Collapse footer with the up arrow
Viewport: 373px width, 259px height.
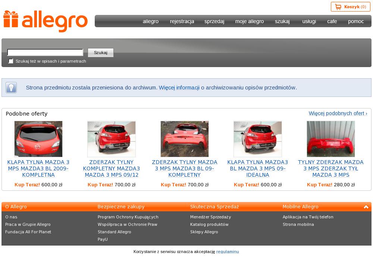[x=366, y=207]
